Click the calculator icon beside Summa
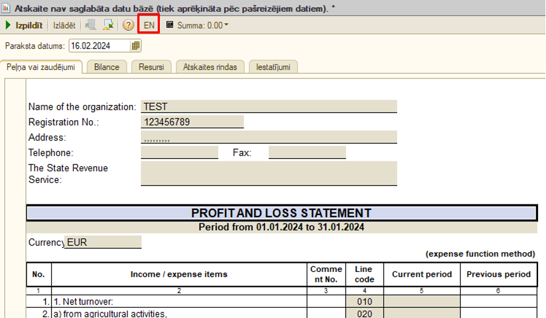546x318 pixels. point(170,25)
